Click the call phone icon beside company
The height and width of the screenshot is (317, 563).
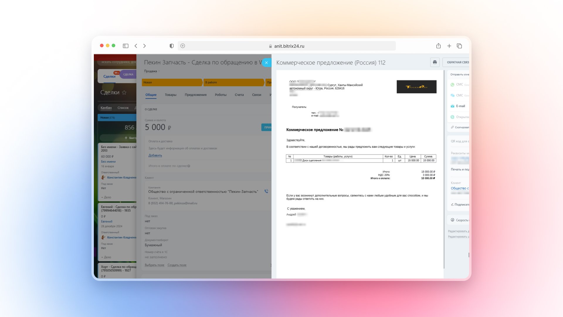click(x=266, y=191)
